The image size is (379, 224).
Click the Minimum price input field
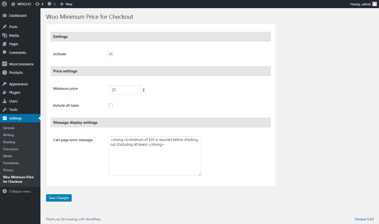125,90
